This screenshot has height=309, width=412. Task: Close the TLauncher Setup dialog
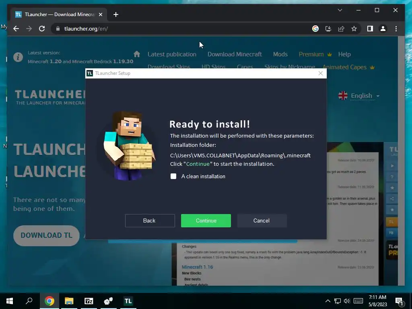[x=320, y=73]
